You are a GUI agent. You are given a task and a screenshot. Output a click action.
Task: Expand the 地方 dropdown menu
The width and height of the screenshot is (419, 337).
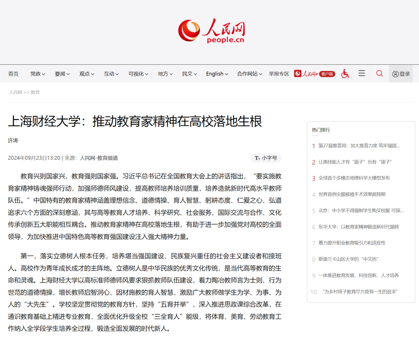click(165, 74)
